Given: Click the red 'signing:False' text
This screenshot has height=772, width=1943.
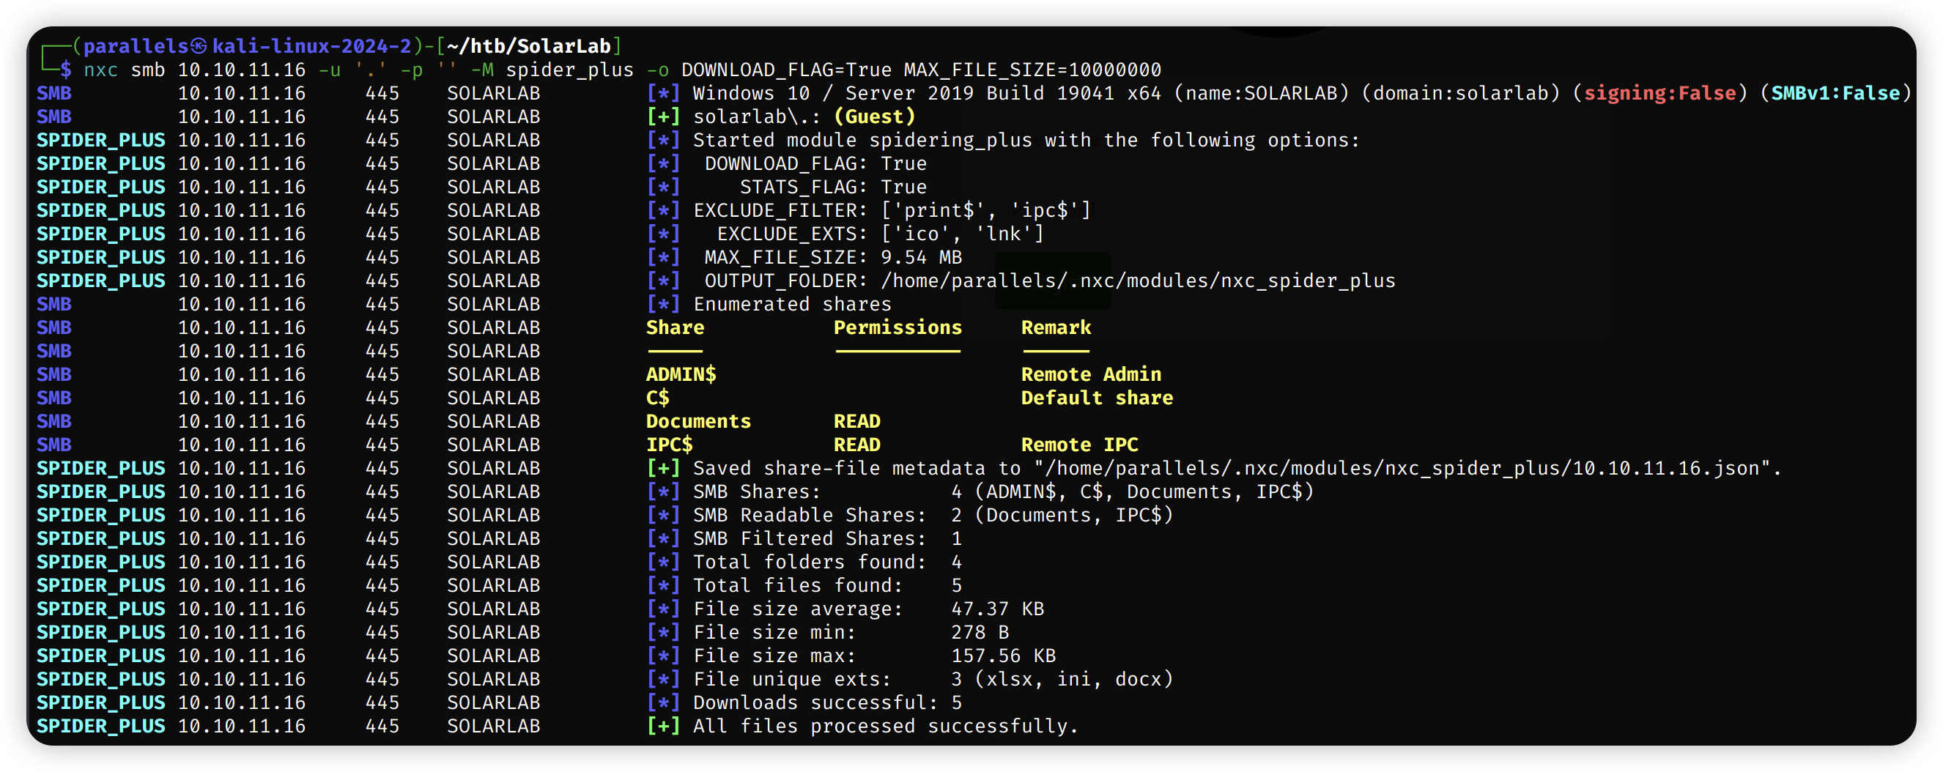Looking at the screenshot, I should tap(1659, 93).
